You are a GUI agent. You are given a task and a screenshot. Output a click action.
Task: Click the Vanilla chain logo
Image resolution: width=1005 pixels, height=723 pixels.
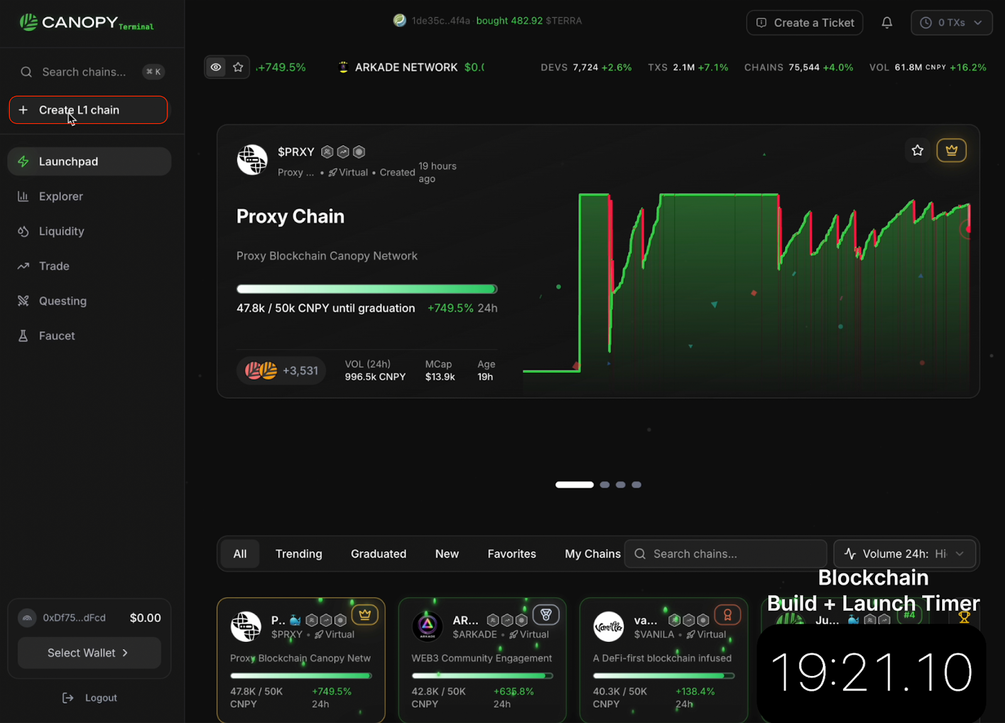click(x=609, y=626)
